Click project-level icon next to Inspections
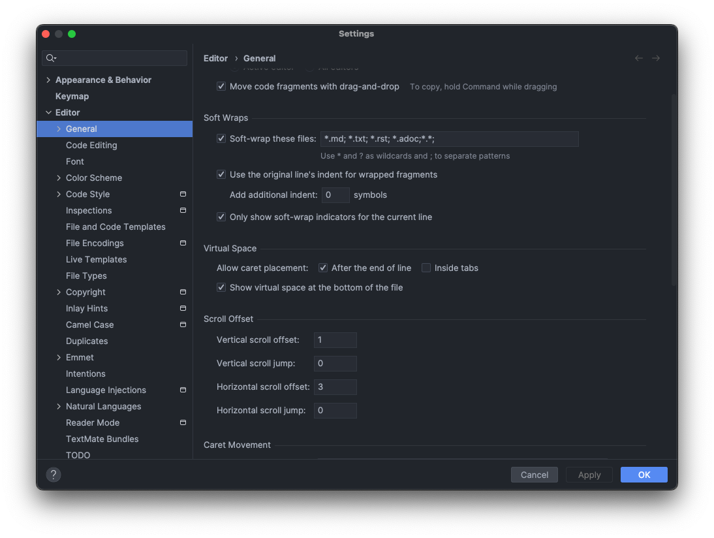Screen dimensions: 714x538 point(183,210)
